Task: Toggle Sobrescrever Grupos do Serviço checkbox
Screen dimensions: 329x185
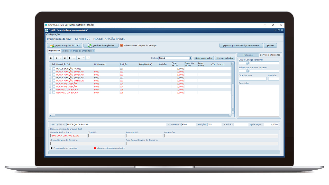Action: 122,45
